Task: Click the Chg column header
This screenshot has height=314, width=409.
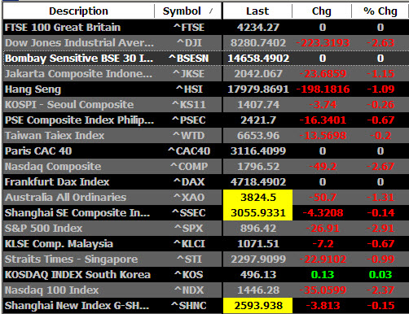Action: 322,11
